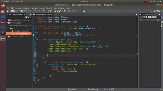Expand the Gates of Logic project
The height and width of the screenshot is (91, 163).
[x=7, y=36]
